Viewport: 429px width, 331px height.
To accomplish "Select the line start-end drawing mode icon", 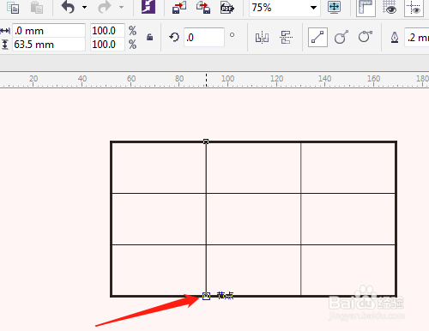I will click(317, 37).
